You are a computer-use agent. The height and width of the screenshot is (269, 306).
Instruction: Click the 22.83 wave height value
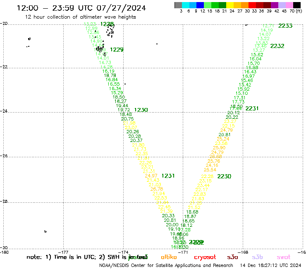(200, 195)
